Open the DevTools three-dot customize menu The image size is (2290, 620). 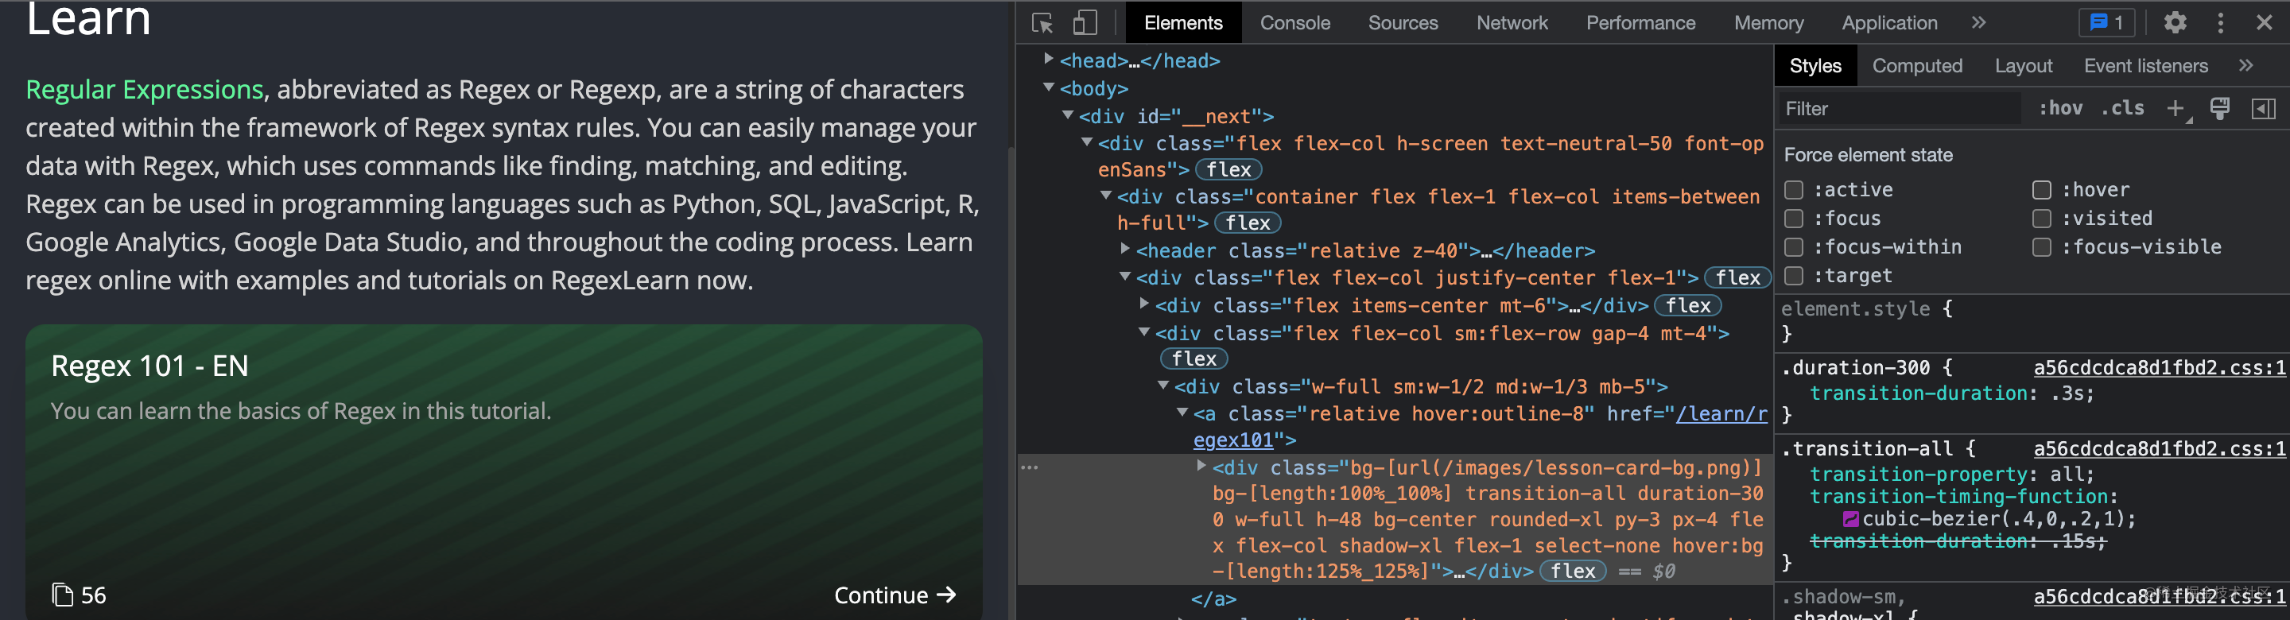coord(2220,23)
